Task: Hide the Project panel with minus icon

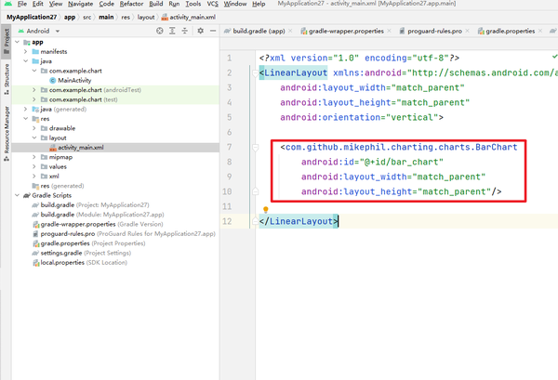Action: pos(213,31)
